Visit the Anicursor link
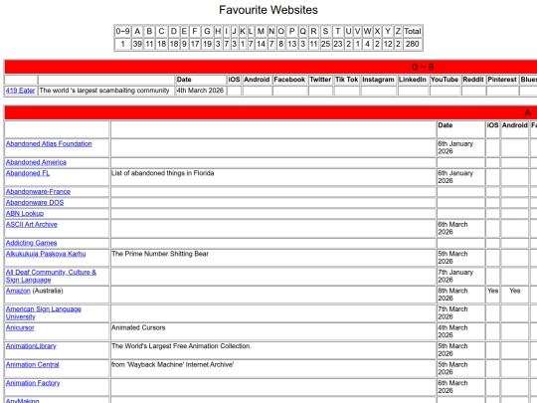This screenshot has width=537, height=403. coord(20,328)
